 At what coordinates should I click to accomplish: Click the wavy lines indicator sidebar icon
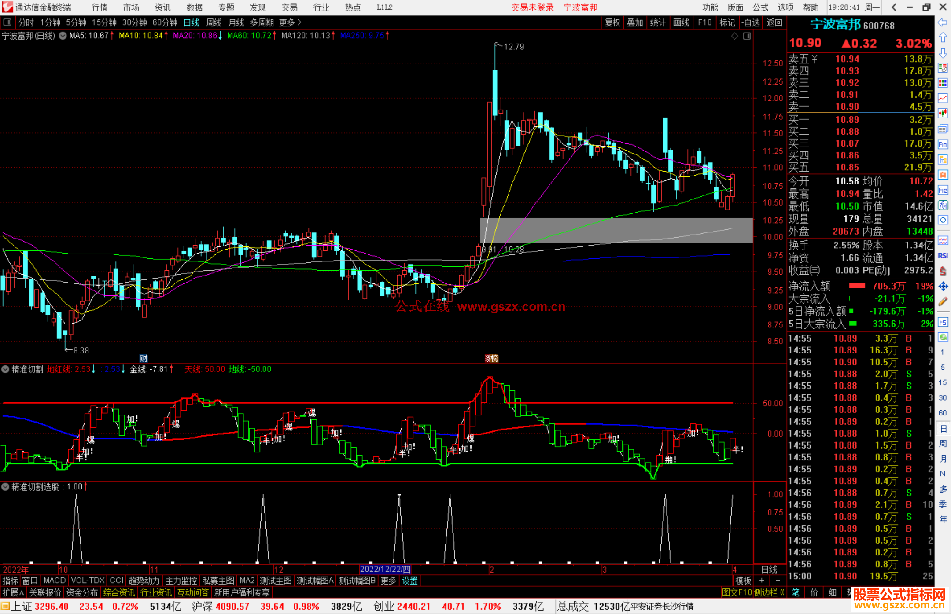click(943, 240)
